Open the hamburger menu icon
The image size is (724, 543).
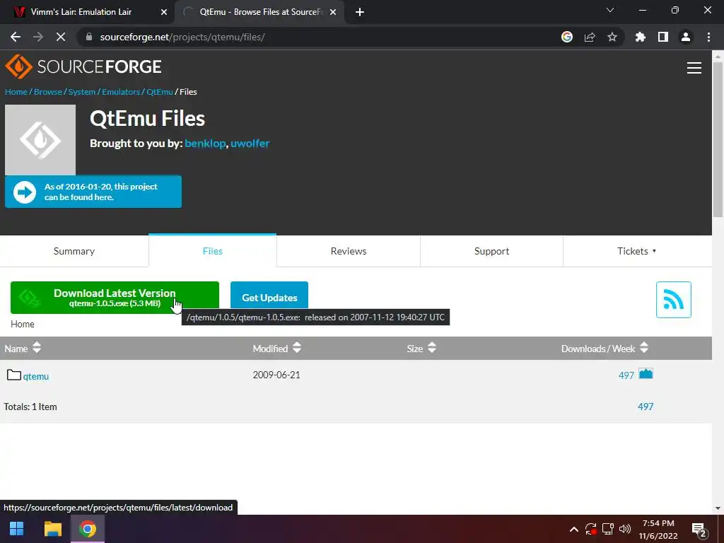coord(694,68)
